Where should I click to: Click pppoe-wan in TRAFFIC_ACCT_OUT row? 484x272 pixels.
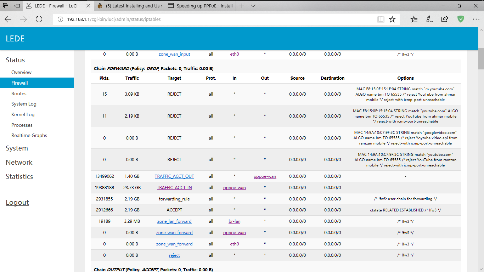tap(265, 176)
